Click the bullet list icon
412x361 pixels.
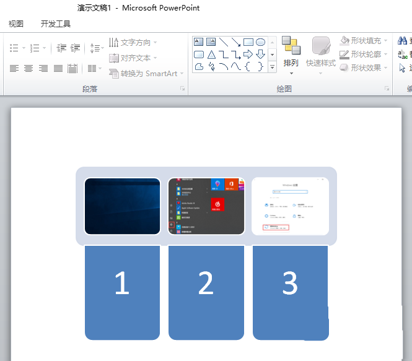pyautogui.click(x=14, y=48)
